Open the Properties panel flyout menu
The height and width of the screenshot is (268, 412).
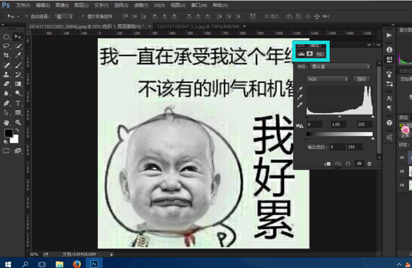pos(378,45)
